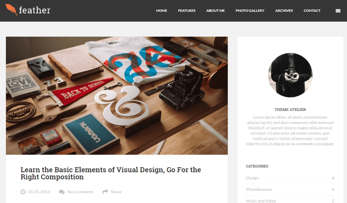Viewport: 347px width, 203px height.
Task: Open the Home menu item
Action: tap(162, 11)
